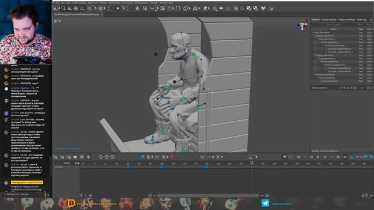Viewport: 374px width, 210px height.
Task: Click the first checkerboard icon in toolbar
Action: tap(249, 8)
